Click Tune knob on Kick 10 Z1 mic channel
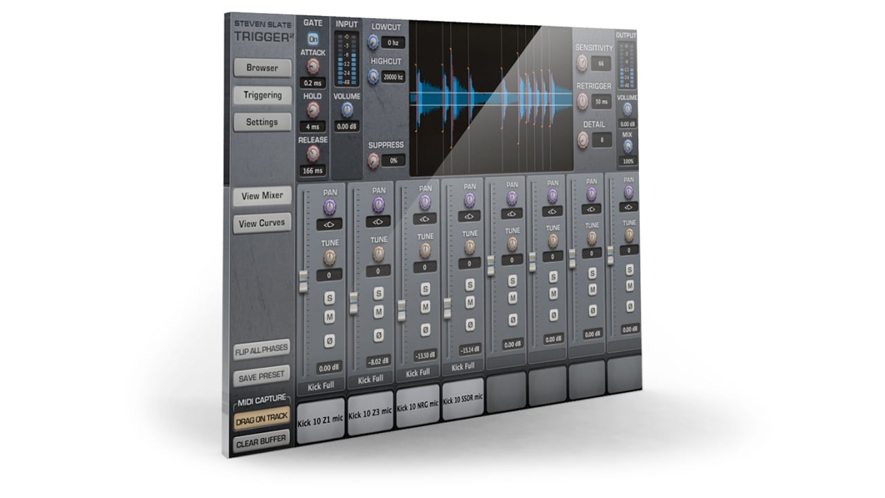This screenshot has width=885, height=498. (x=330, y=257)
